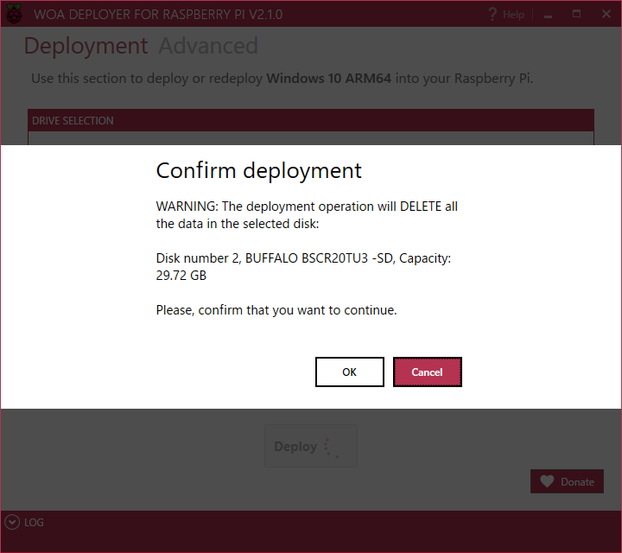The image size is (622, 553).
Task: Maximize the WOA Deployer window
Action: click(576, 14)
